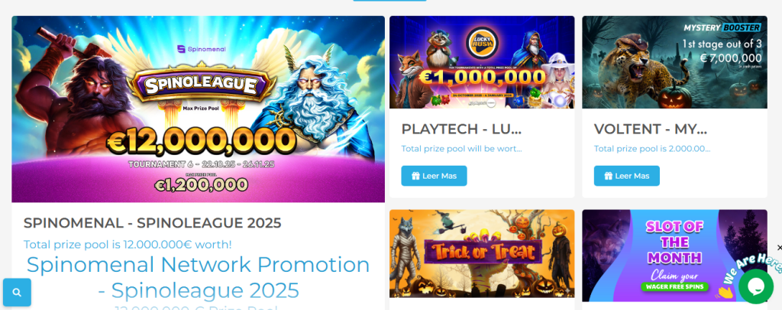The height and width of the screenshot is (310, 782).
Task: Open the Playtech €1,000,000 Lucky Rush banner
Action: (482, 63)
